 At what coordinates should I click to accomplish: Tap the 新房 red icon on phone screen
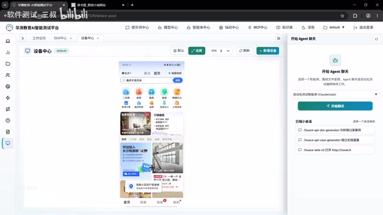click(x=139, y=92)
